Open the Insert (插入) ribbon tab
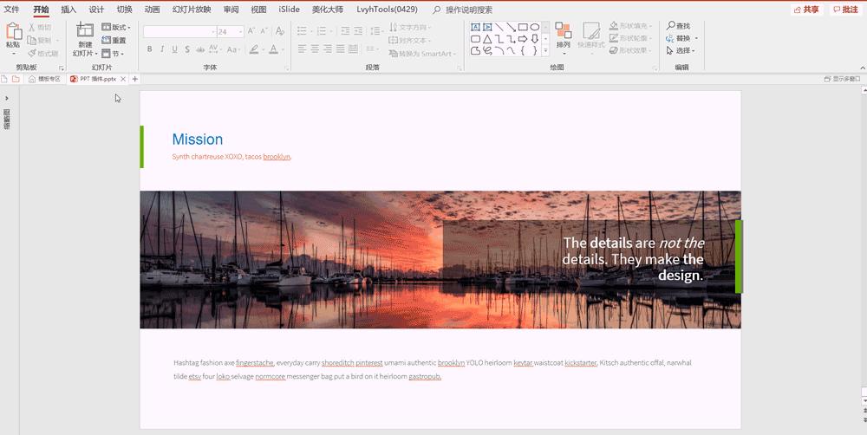867x435 pixels. click(x=68, y=10)
